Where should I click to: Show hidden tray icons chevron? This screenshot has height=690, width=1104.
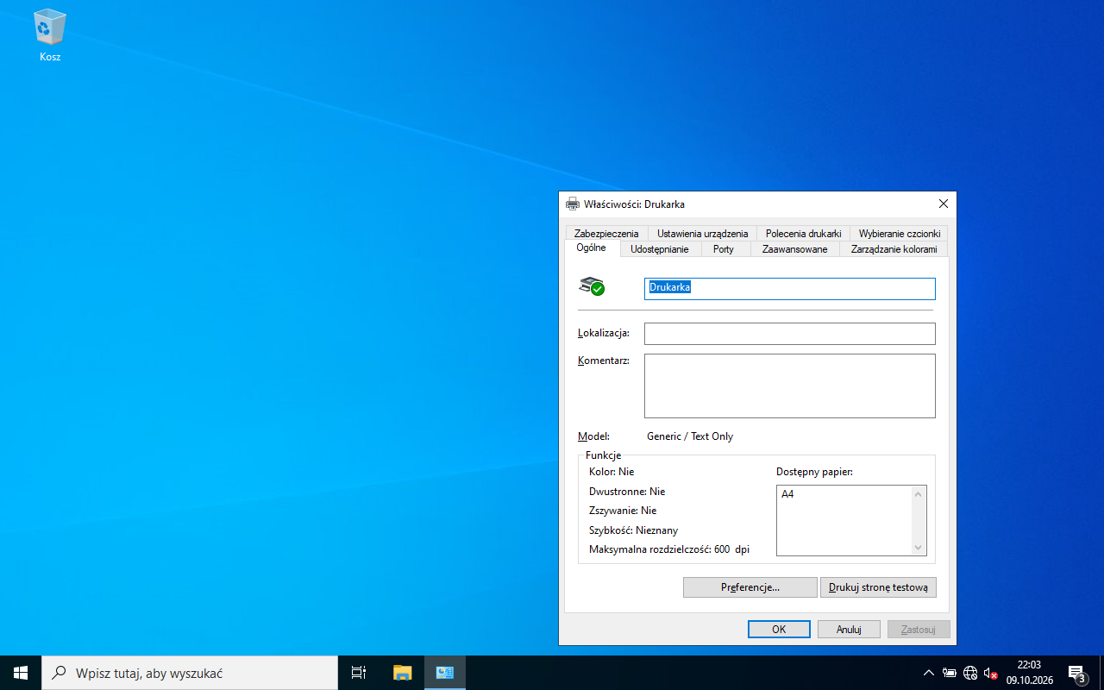(x=928, y=673)
